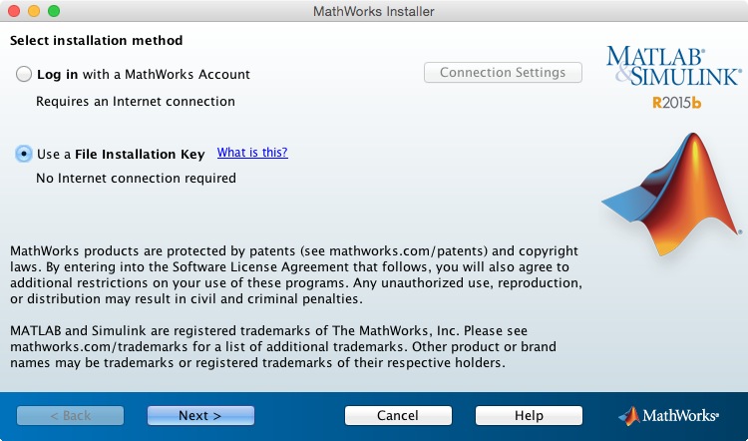Click the Select installation method heading

[x=96, y=41]
